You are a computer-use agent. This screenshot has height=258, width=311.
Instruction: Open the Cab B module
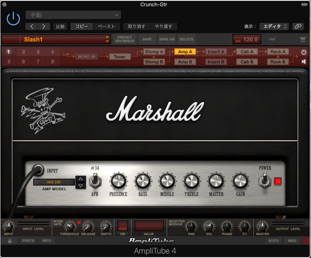tap(247, 62)
